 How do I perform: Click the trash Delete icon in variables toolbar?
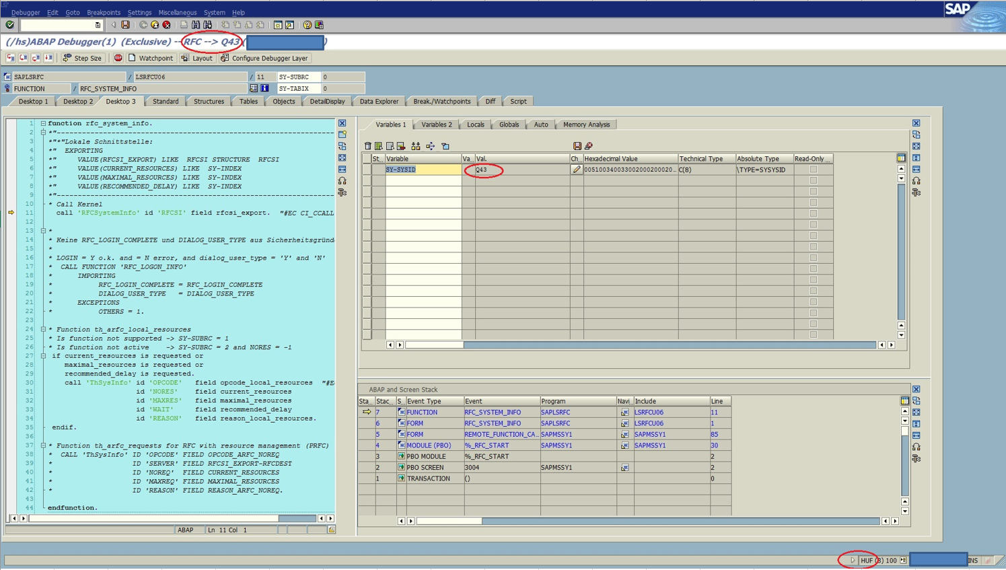tap(367, 146)
